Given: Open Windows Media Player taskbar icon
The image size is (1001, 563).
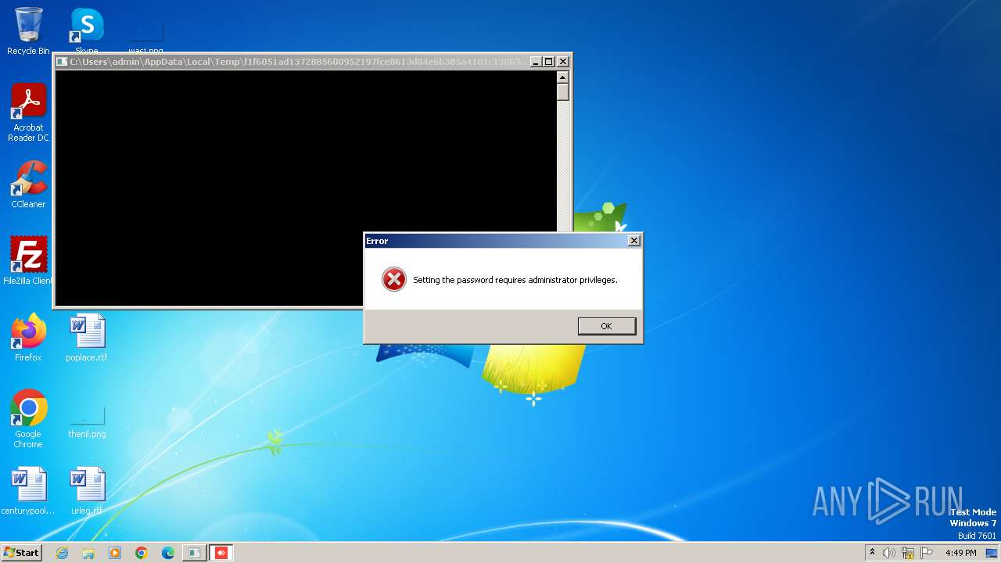Looking at the screenshot, I should pos(115,553).
